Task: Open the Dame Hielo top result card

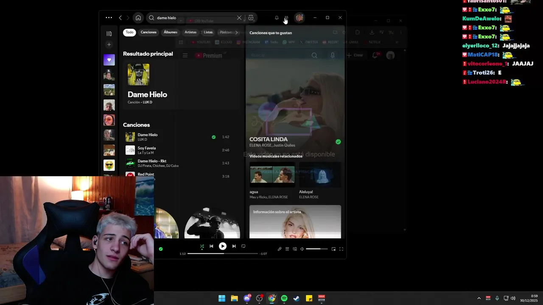Action: pyautogui.click(x=181, y=84)
